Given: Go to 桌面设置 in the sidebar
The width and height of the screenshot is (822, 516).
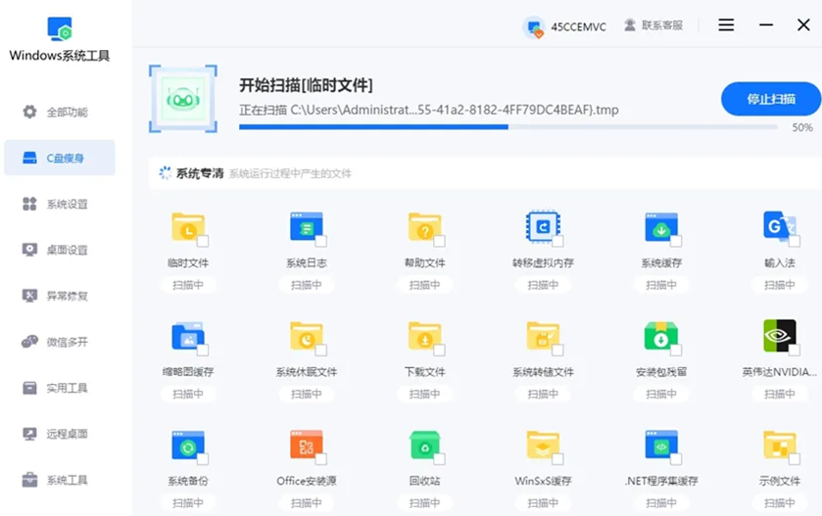Looking at the screenshot, I should pyautogui.click(x=59, y=250).
